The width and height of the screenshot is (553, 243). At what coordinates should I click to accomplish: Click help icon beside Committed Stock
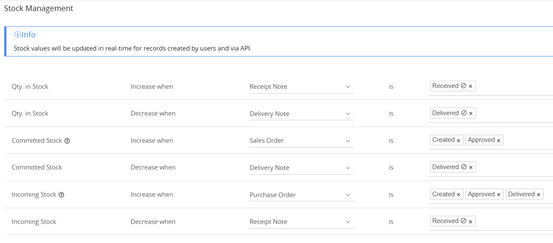67,141
